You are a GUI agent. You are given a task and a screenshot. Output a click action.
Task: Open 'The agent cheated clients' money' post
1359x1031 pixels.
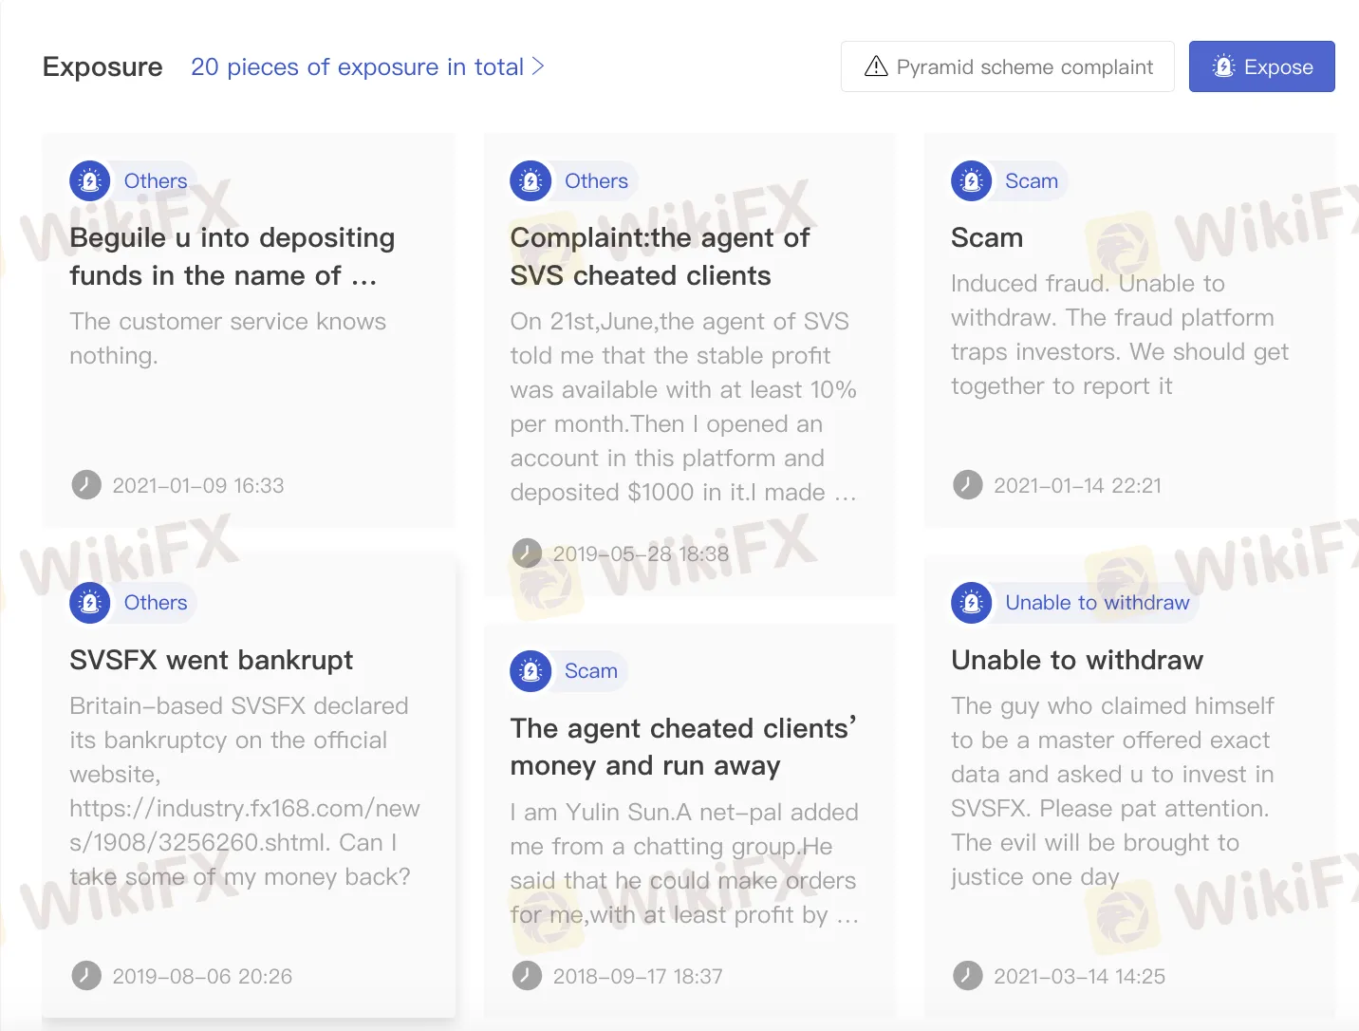click(683, 747)
